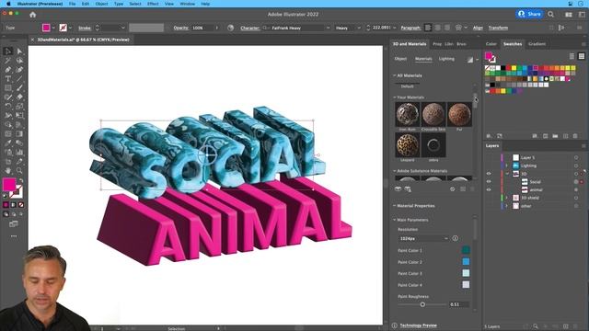This screenshot has width=589, height=331.
Task: Swap fill and stroke arrow
Action: tap(21, 181)
